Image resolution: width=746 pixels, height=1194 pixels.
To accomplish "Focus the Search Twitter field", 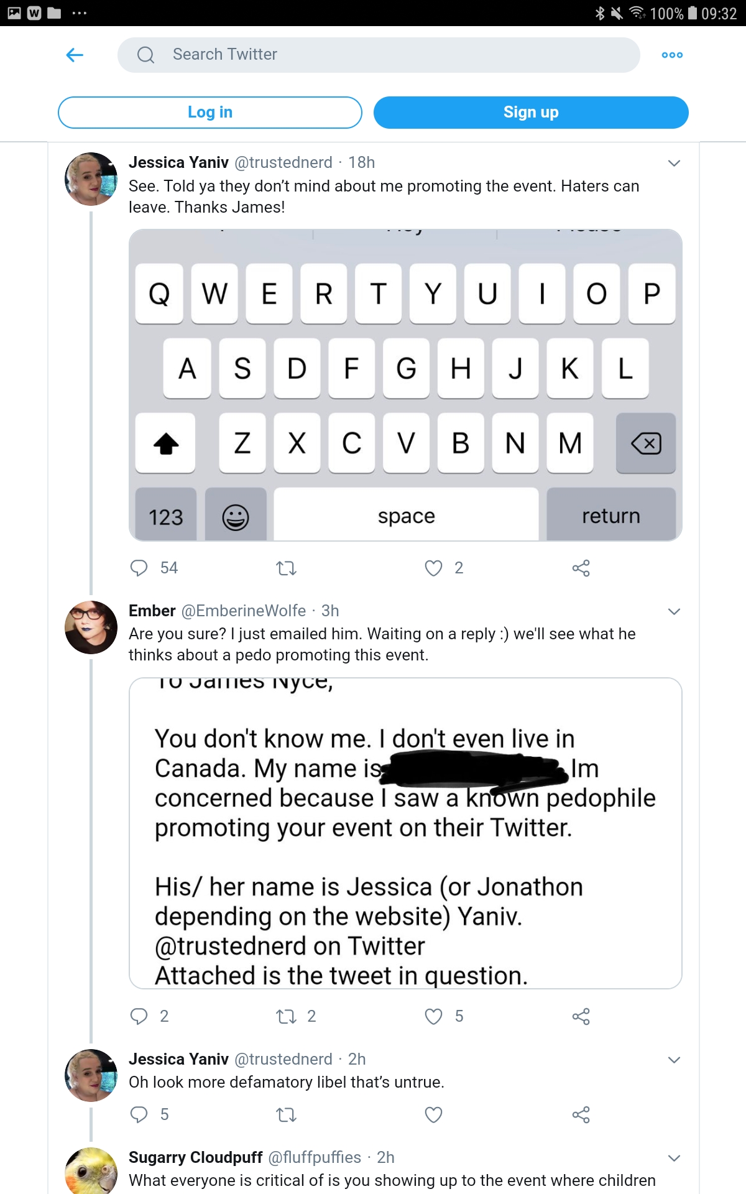I will pyautogui.click(x=379, y=55).
